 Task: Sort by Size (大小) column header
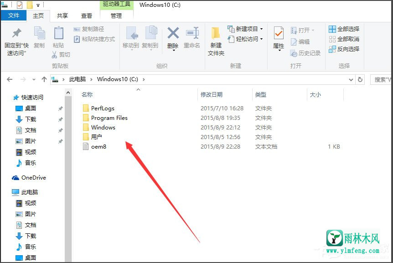point(315,95)
